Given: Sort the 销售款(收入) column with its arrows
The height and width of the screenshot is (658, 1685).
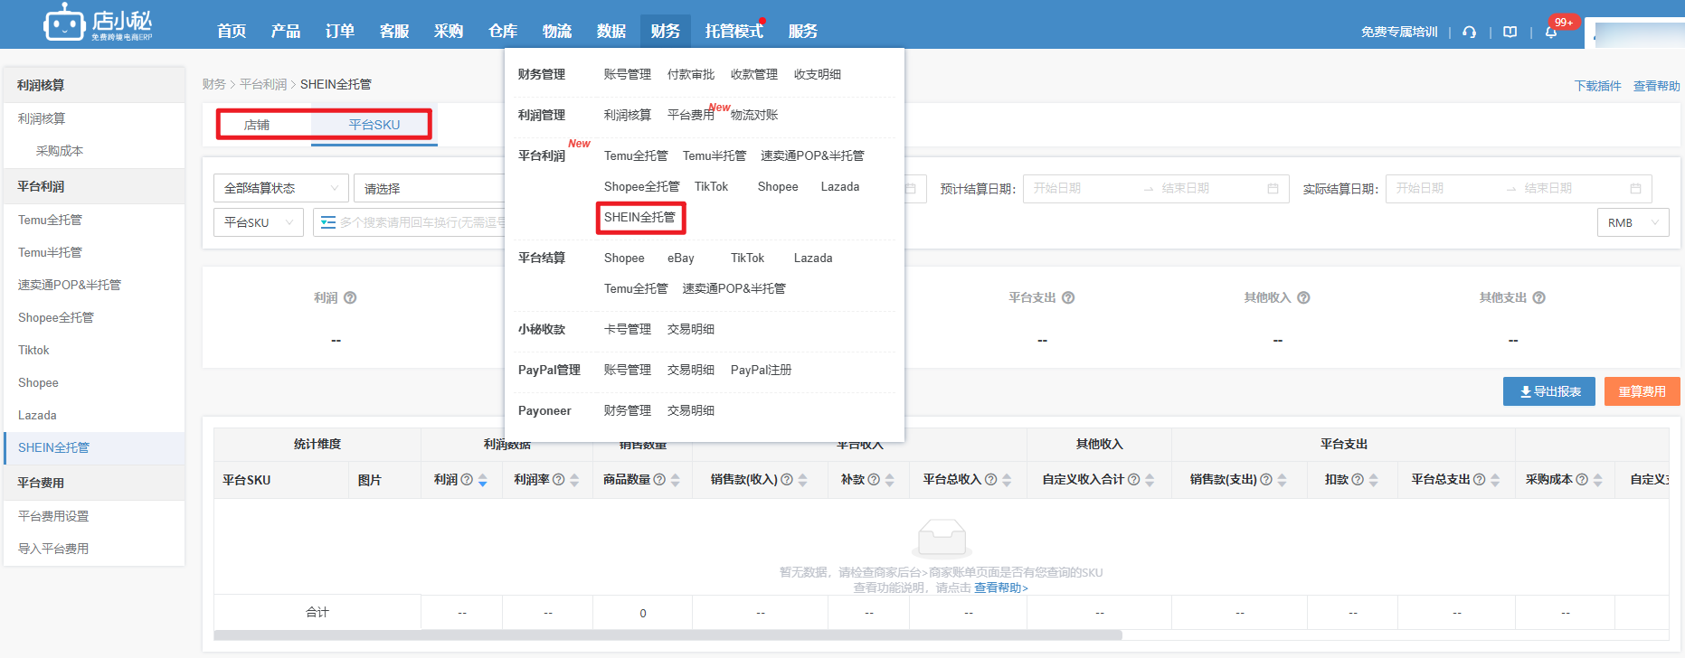Looking at the screenshot, I should pos(803,480).
